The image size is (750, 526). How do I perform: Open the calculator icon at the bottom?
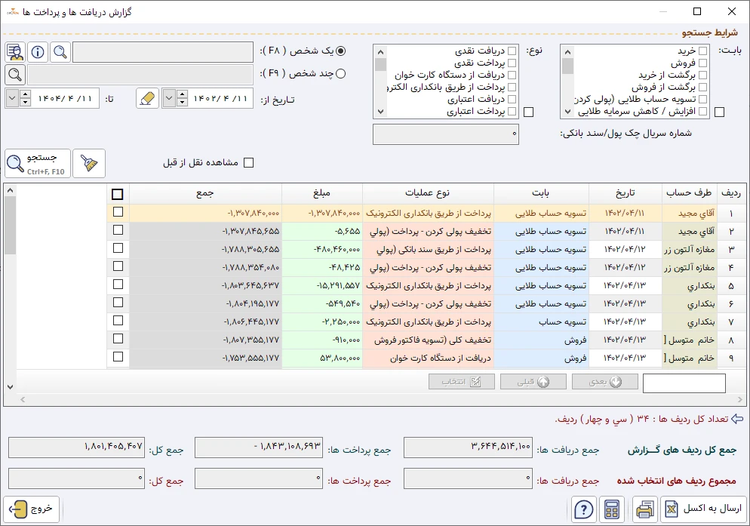tap(612, 509)
